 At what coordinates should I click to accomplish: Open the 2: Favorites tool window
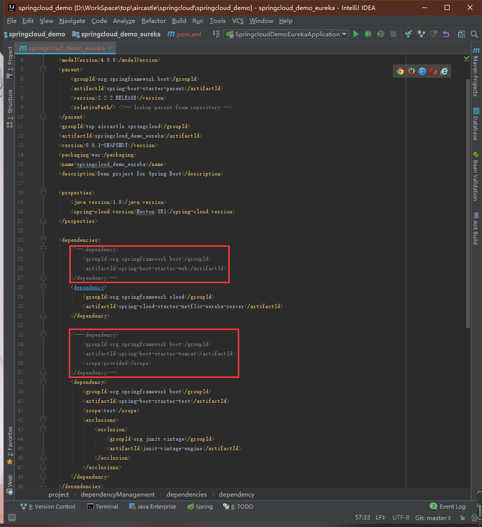[10, 445]
